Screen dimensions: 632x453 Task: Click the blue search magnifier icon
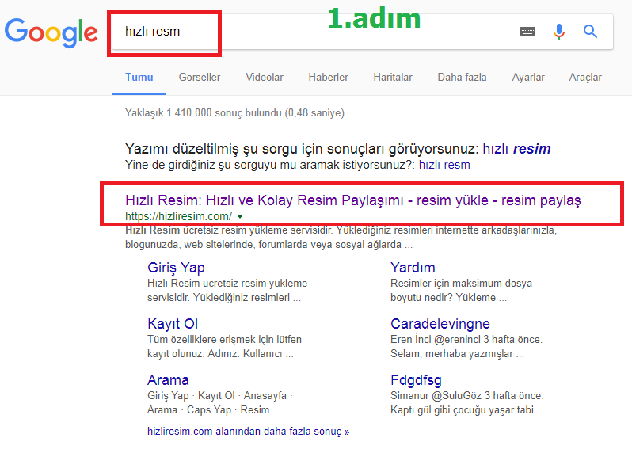click(590, 31)
